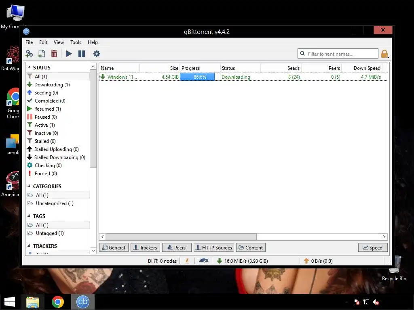Click the horizontal scrollbar thumb of torrent list

tap(181, 237)
